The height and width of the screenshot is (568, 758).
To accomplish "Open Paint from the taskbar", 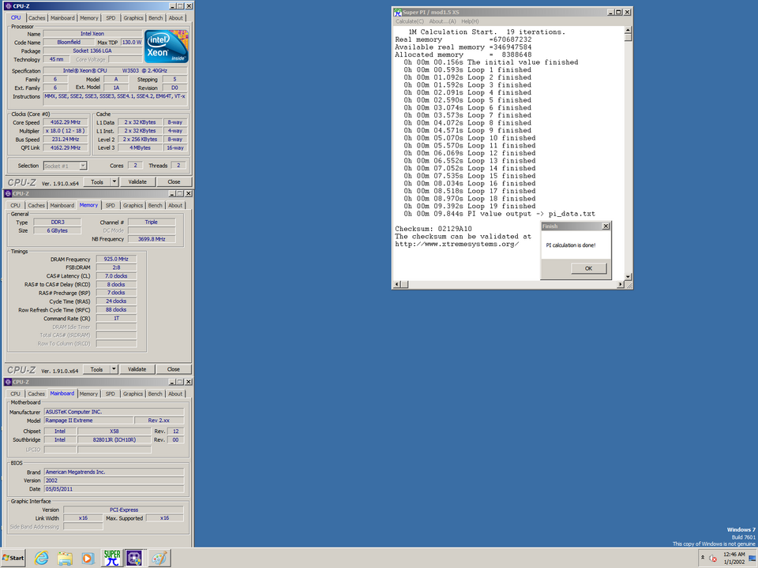I will pos(159,559).
